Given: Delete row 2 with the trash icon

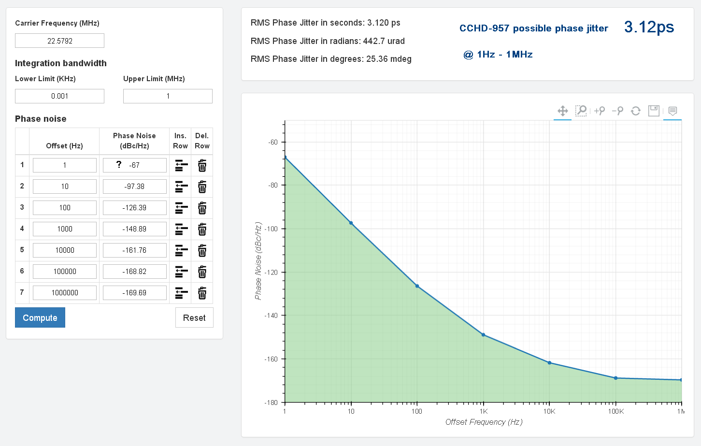Looking at the screenshot, I should 202,187.
